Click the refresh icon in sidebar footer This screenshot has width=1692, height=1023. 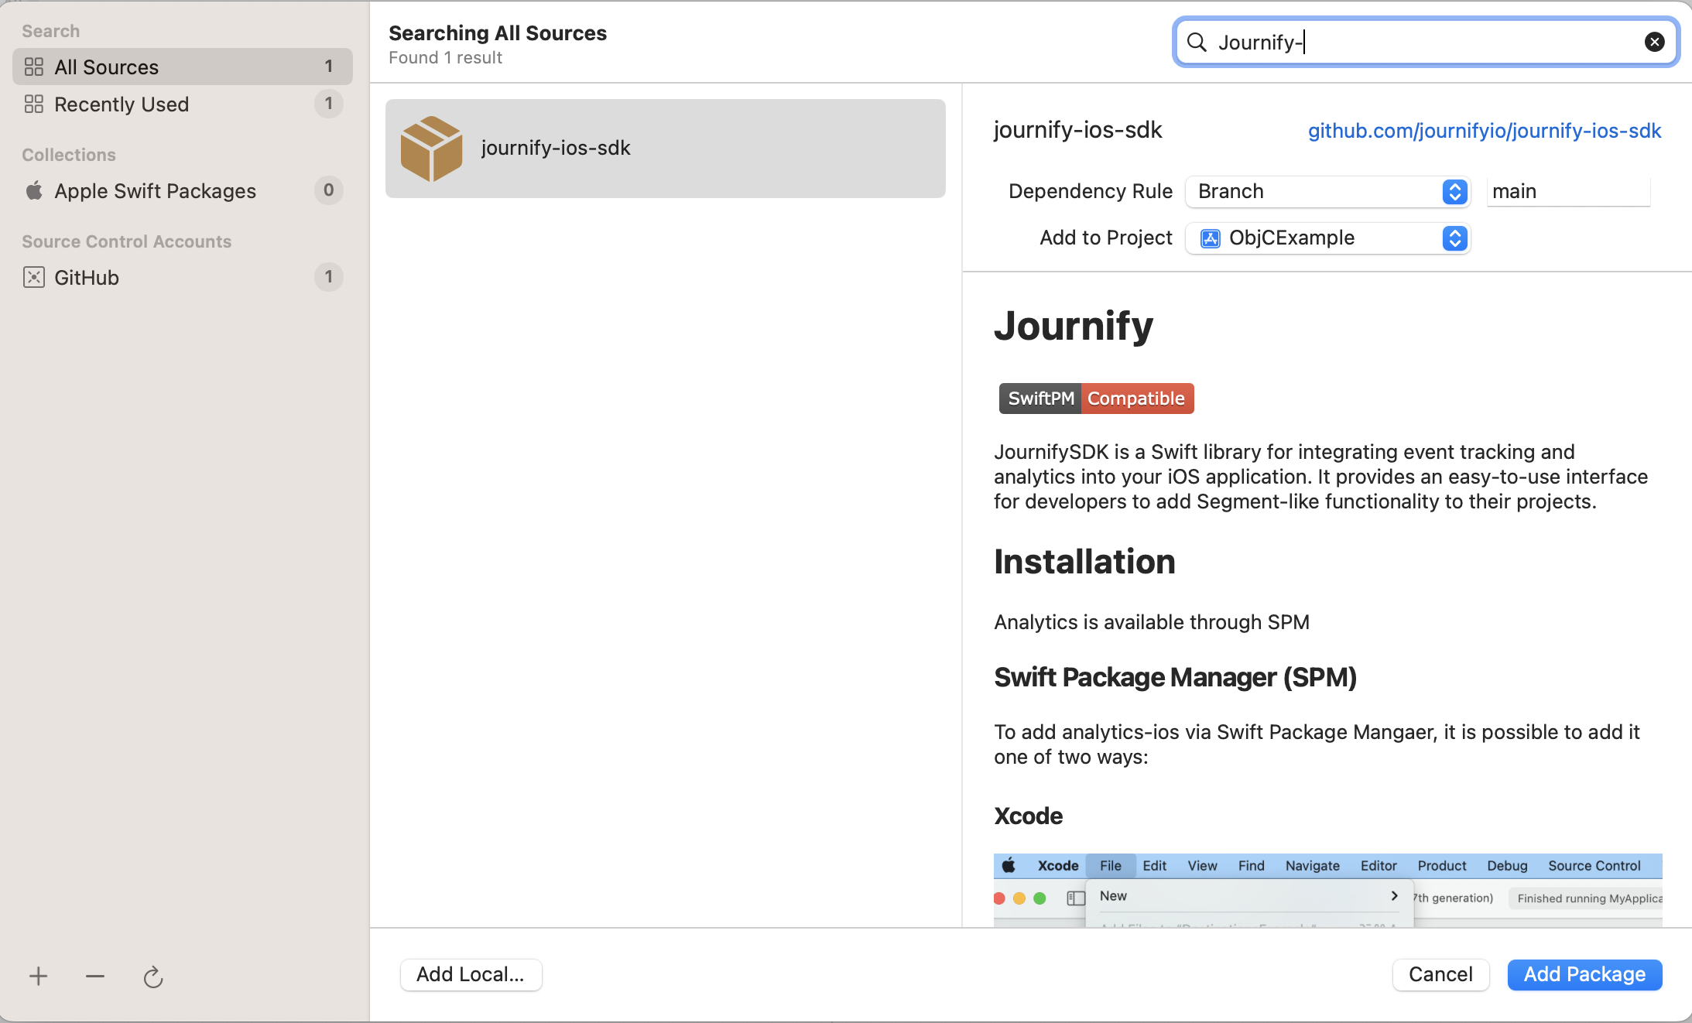click(153, 977)
